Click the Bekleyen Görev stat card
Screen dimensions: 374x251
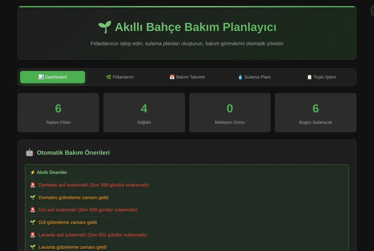coord(230,113)
